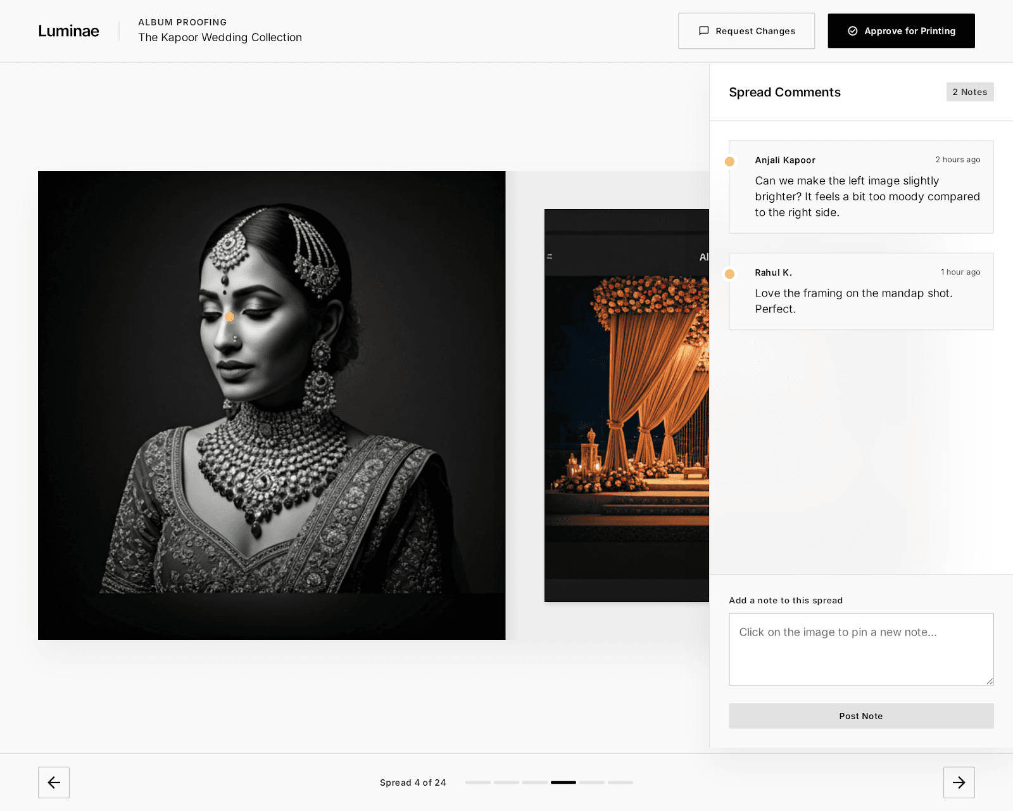This screenshot has height=811, width=1013.
Task: Click the Post Note button
Action: coord(861,716)
